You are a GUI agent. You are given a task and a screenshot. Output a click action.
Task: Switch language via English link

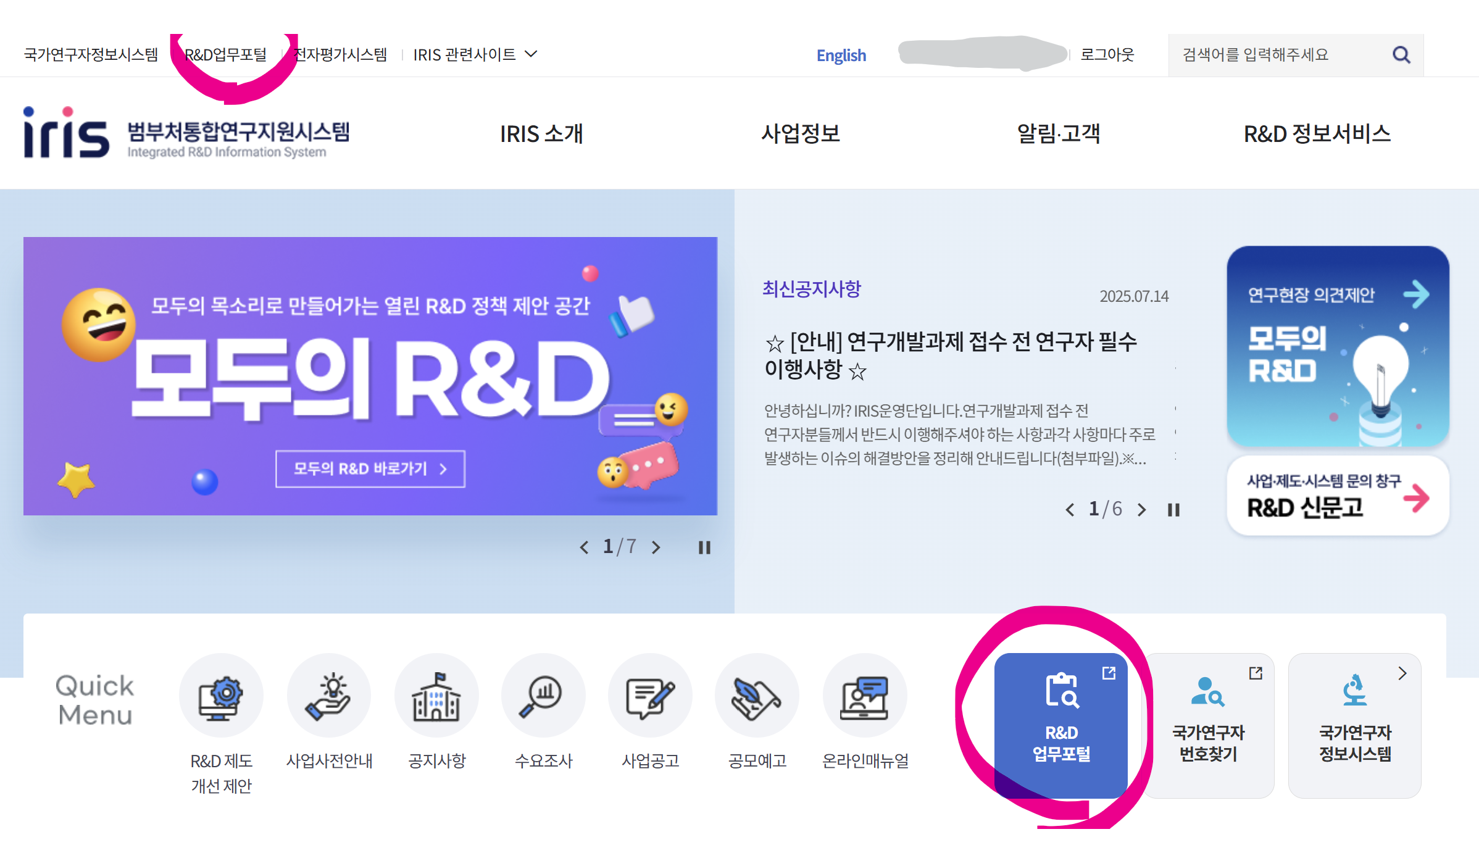(x=841, y=56)
